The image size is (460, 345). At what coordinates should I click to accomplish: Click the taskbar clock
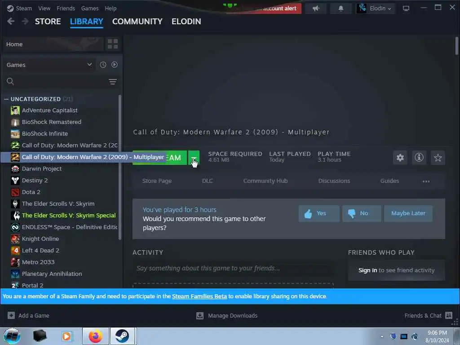437,336
